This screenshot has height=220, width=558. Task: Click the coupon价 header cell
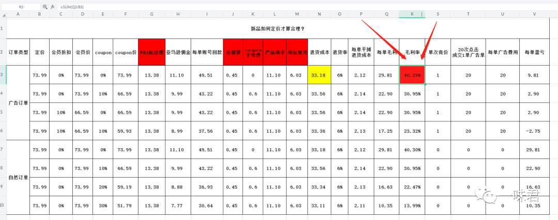[125, 52]
